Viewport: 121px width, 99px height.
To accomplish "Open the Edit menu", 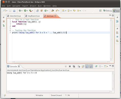I will pyautogui.click(x=9, y=6).
